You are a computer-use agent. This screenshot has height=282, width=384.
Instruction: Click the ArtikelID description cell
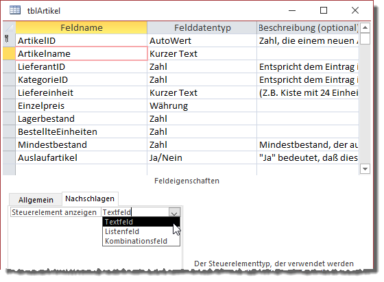click(308, 40)
